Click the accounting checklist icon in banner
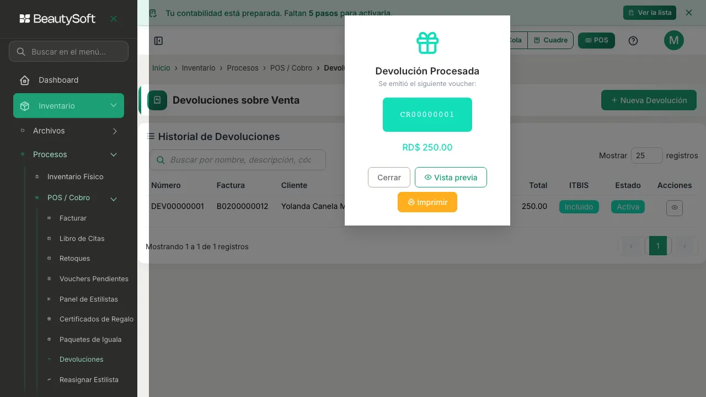706x397 pixels. pos(153,13)
